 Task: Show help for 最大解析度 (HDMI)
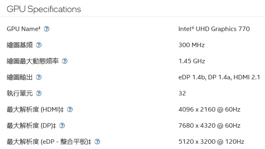(70, 110)
